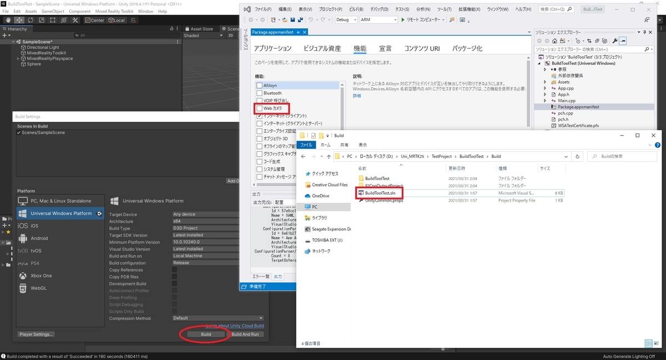Select the Rotate tool in Unity toolbar
Screen dimensions: 666x360
click(x=30, y=20)
